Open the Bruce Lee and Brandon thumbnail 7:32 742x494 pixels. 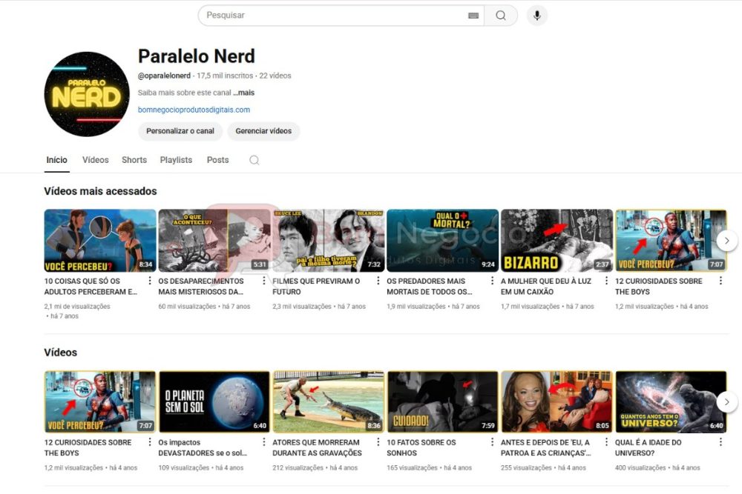[329, 241]
